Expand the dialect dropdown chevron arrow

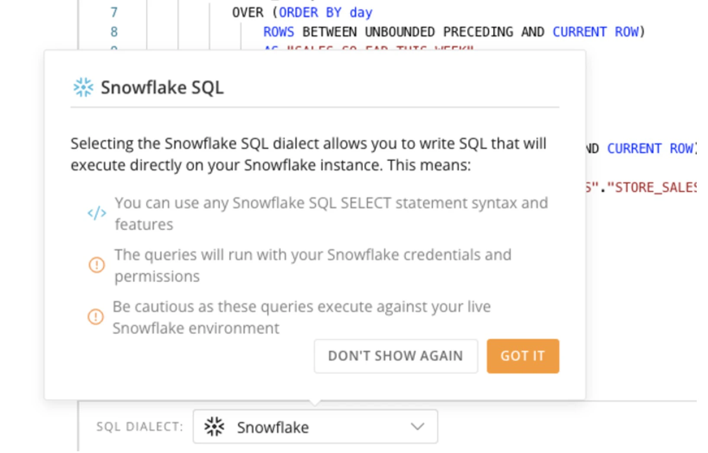(x=417, y=427)
